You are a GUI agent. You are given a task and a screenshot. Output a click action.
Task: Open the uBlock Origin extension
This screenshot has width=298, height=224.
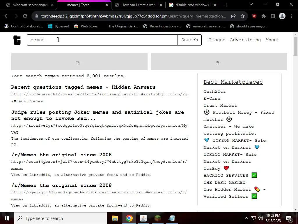tap(254, 16)
